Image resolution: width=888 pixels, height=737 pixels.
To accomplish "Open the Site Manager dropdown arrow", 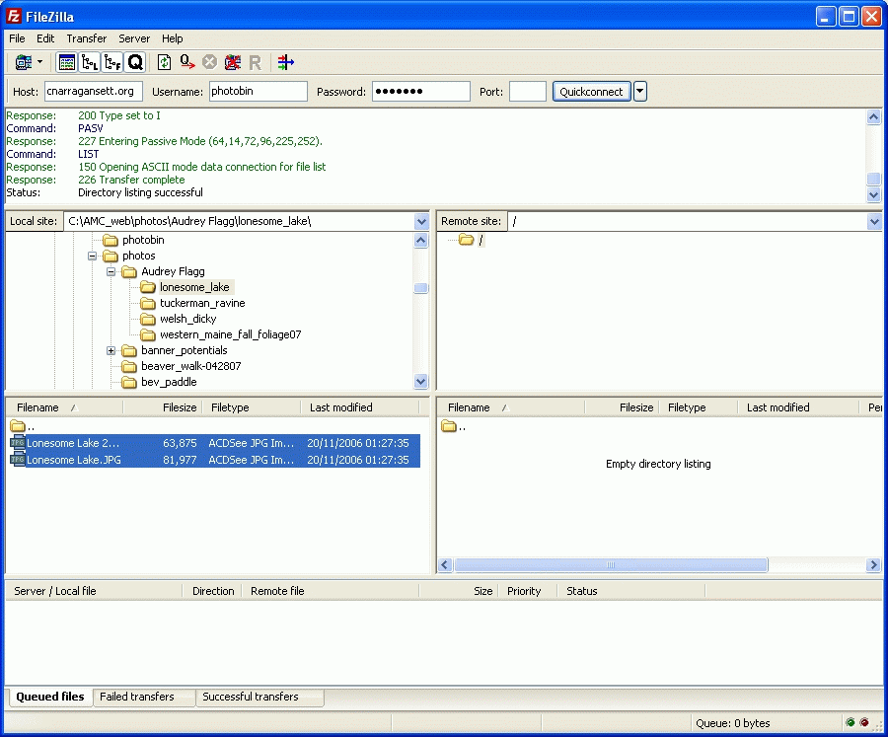I will point(40,62).
